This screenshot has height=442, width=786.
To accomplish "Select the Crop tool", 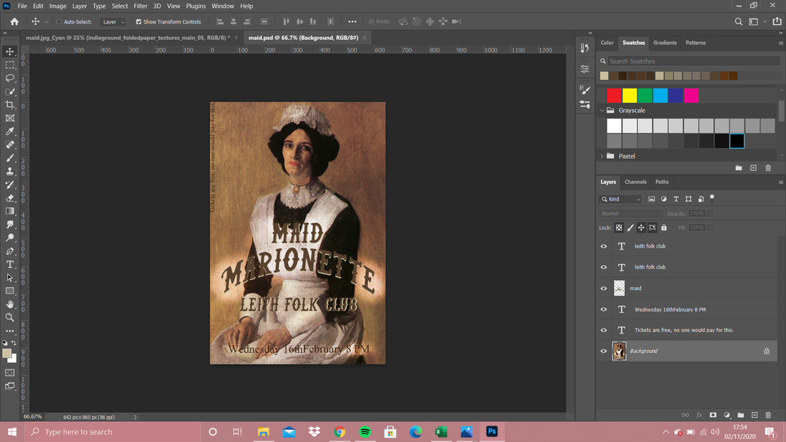I will pos(10,105).
